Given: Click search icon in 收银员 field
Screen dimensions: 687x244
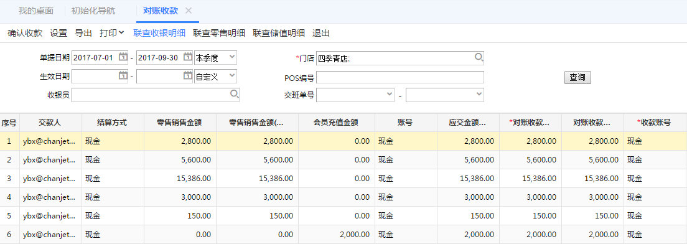Looking at the screenshot, I should tap(235, 94).
